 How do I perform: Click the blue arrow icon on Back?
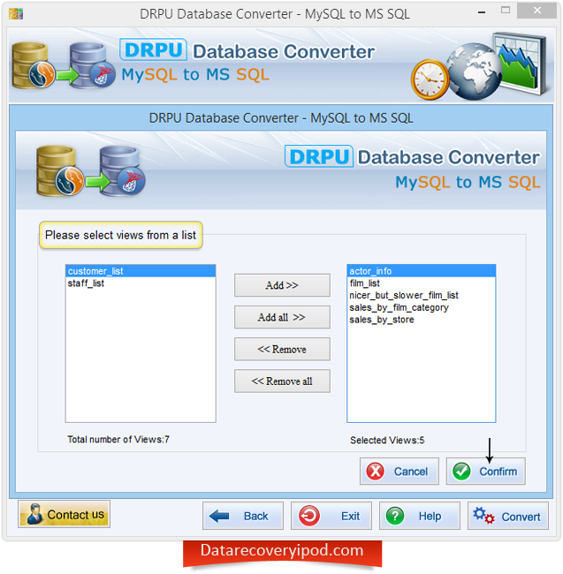[x=219, y=517]
